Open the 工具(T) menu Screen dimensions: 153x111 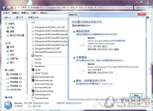coord(34,13)
